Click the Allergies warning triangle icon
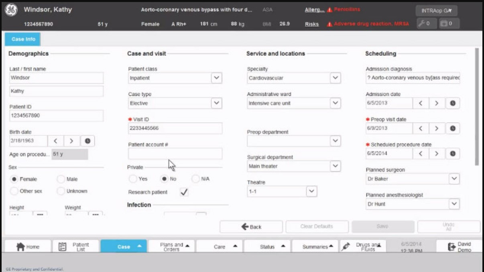This screenshot has width=484, height=272. click(329, 10)
